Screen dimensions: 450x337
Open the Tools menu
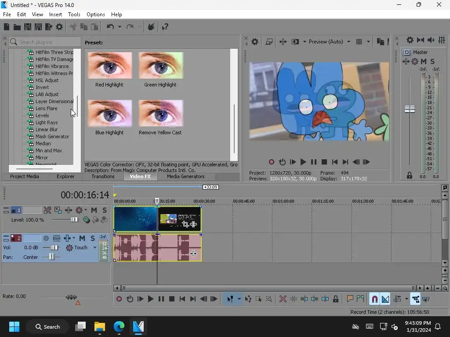74,14
